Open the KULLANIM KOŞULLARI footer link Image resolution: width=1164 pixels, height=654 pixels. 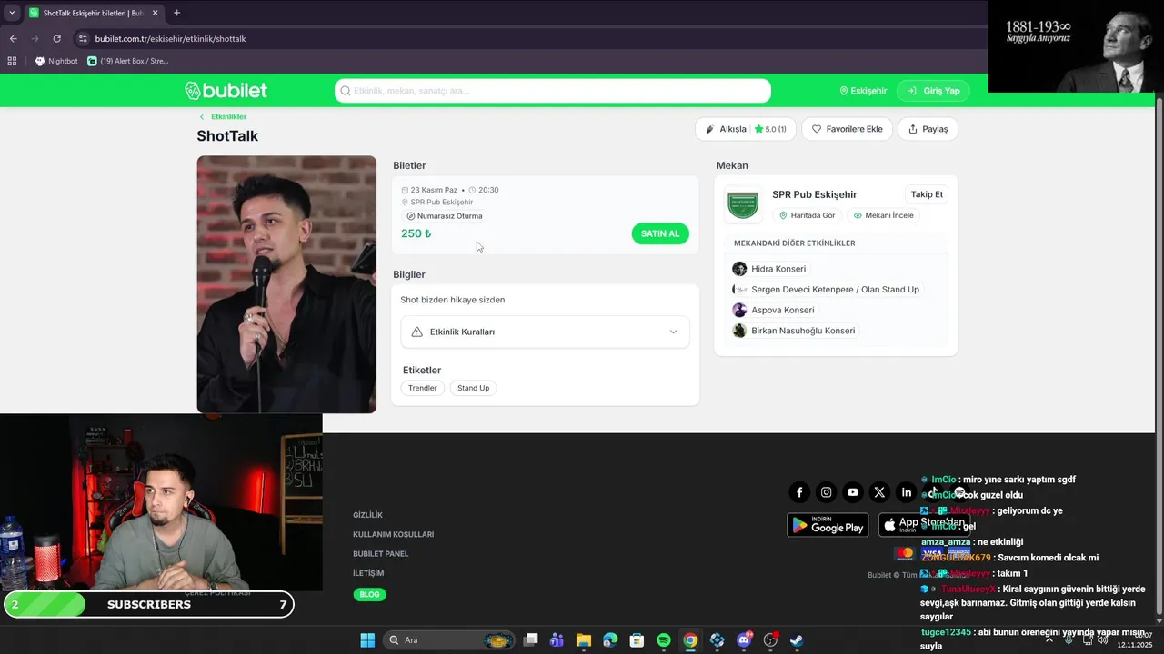[x=394, y=534]
